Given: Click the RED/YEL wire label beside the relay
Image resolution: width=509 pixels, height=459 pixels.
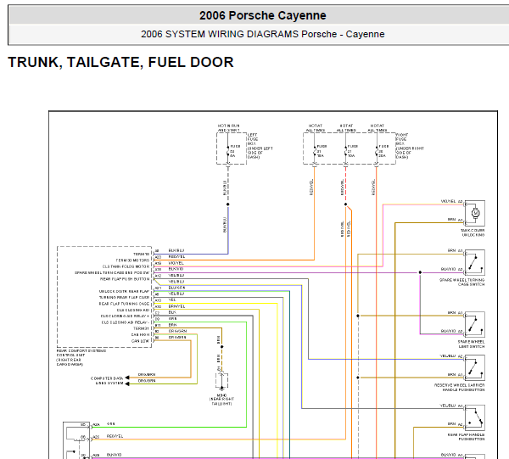Looking at the screenshot, I should [115, 436].
